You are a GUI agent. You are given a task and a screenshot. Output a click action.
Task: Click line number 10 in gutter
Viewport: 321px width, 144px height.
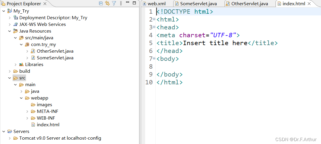(x=149, y=82)
